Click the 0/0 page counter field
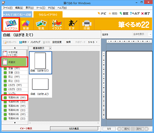 [x=109, y=129]
